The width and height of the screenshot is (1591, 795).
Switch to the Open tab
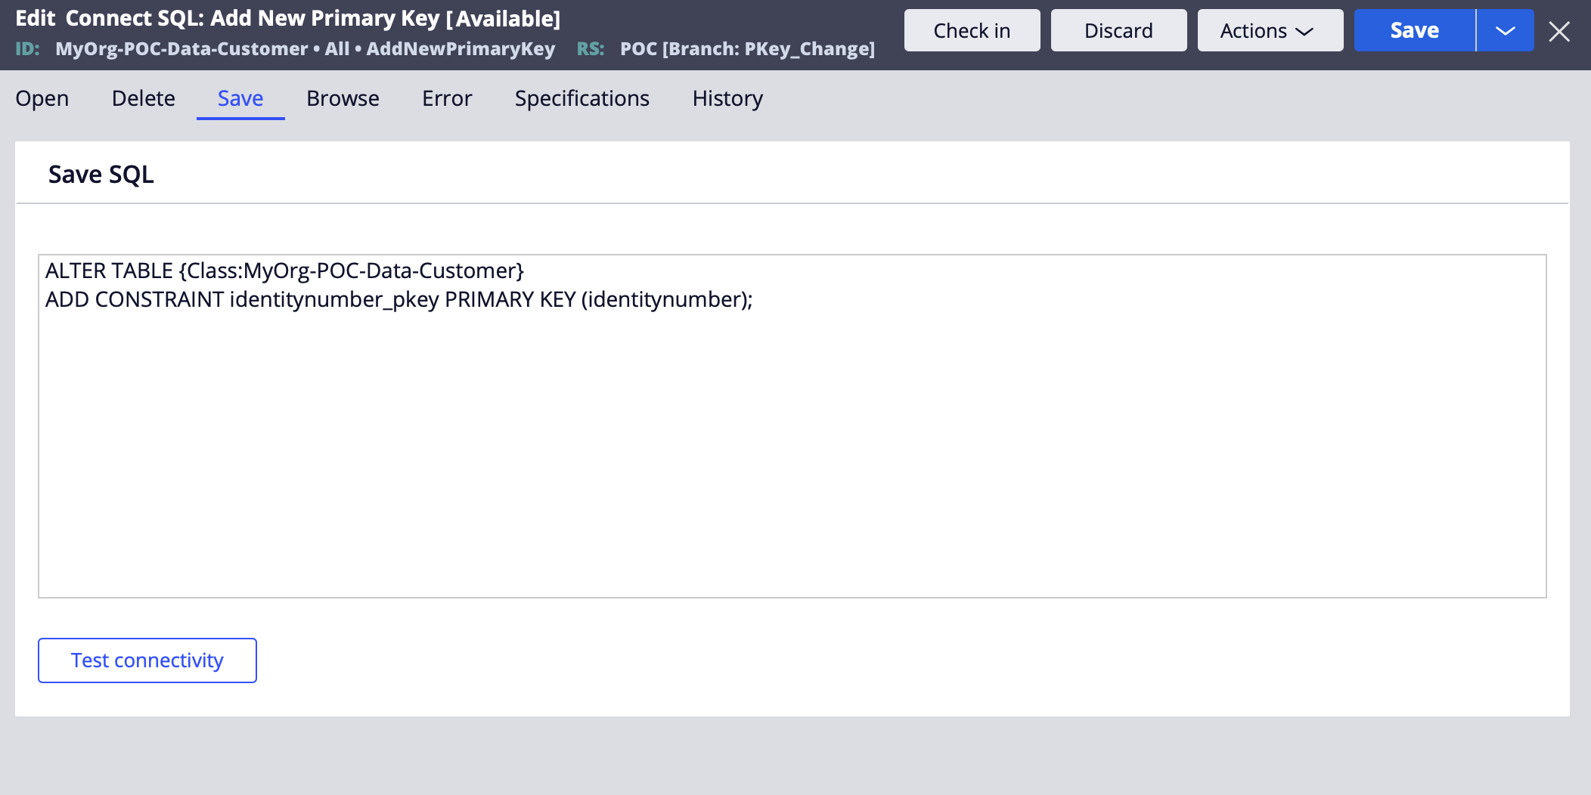pos(42,98)
